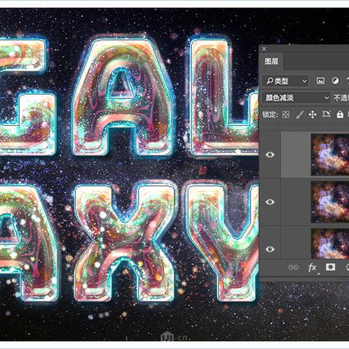
Task: Click the 不透明度 opacity label
Action: (x=341, y=98)
